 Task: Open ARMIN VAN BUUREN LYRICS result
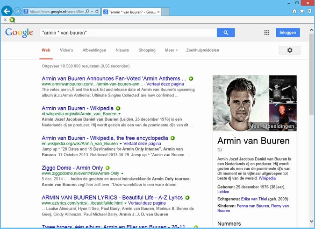click(112, 197)
